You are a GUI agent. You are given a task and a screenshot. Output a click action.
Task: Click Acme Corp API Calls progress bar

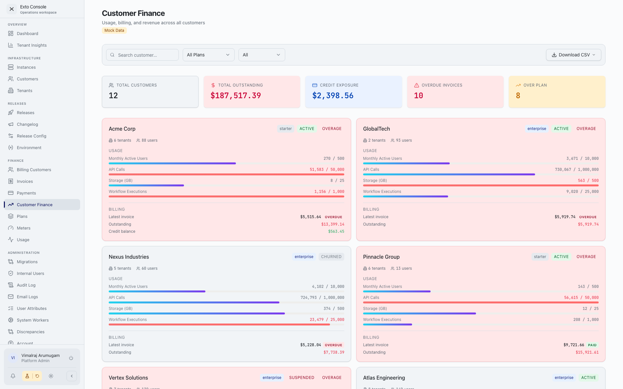226,174
